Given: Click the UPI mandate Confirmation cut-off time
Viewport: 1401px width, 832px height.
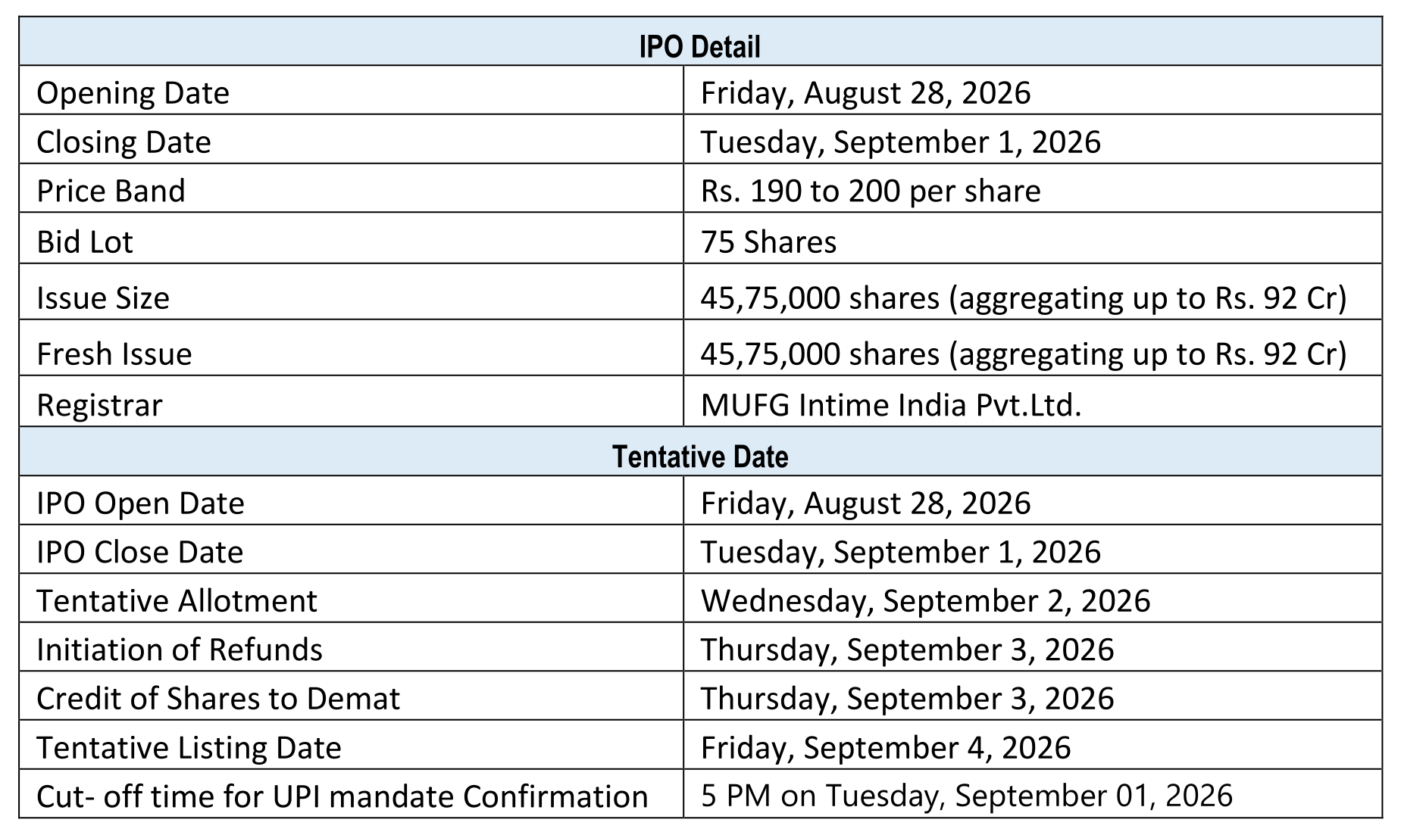Looking at the screenshot, I should pos(966,796).
